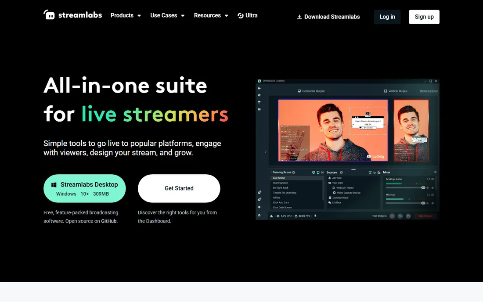Click the download arrow beside Download Streamlabs
The width and height of the screenshot is (483, 302).
pyautogui.click(x=299, y=17)
